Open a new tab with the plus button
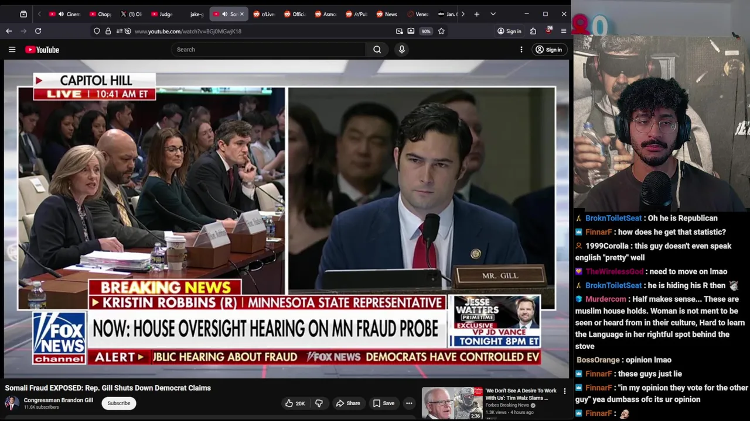The height and width of the screenshot is (421, 750). [477, 14]
